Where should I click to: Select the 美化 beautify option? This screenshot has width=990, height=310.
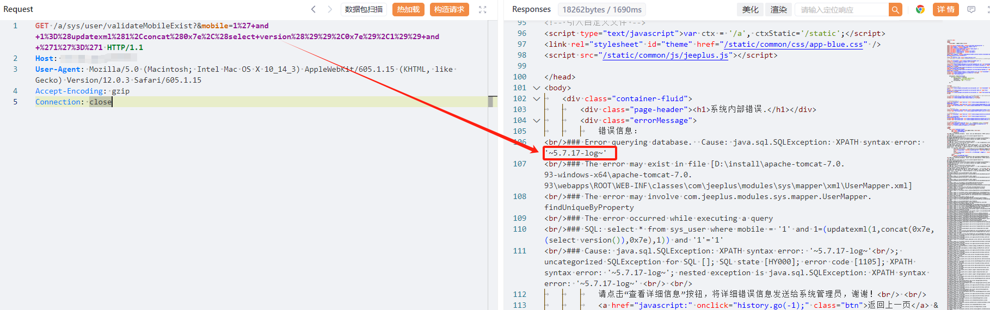[750, 9]
